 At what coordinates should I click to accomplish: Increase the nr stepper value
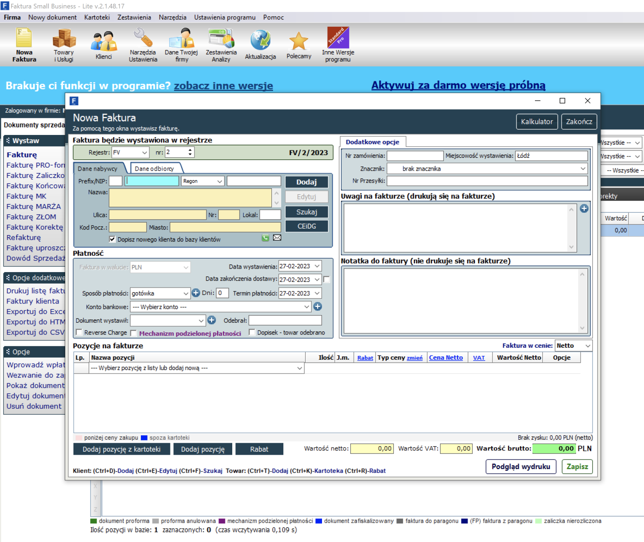pyautogui.click(x=190, y=150)
